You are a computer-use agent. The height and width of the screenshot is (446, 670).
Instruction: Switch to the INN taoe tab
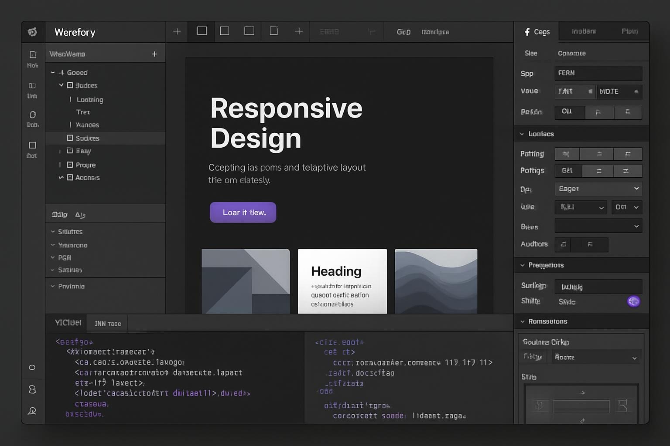point(108,324)
